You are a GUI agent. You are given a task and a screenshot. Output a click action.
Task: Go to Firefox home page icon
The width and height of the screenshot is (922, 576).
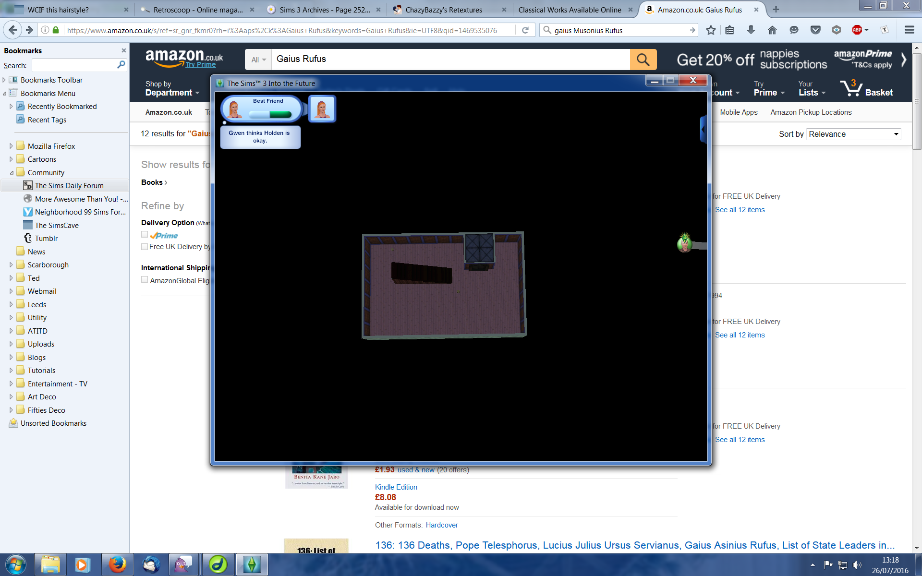point(772,30)
